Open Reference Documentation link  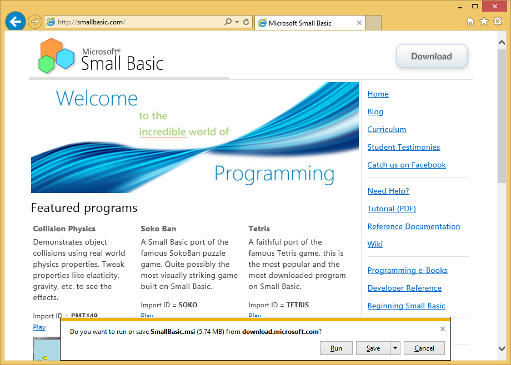click(414, 227)
